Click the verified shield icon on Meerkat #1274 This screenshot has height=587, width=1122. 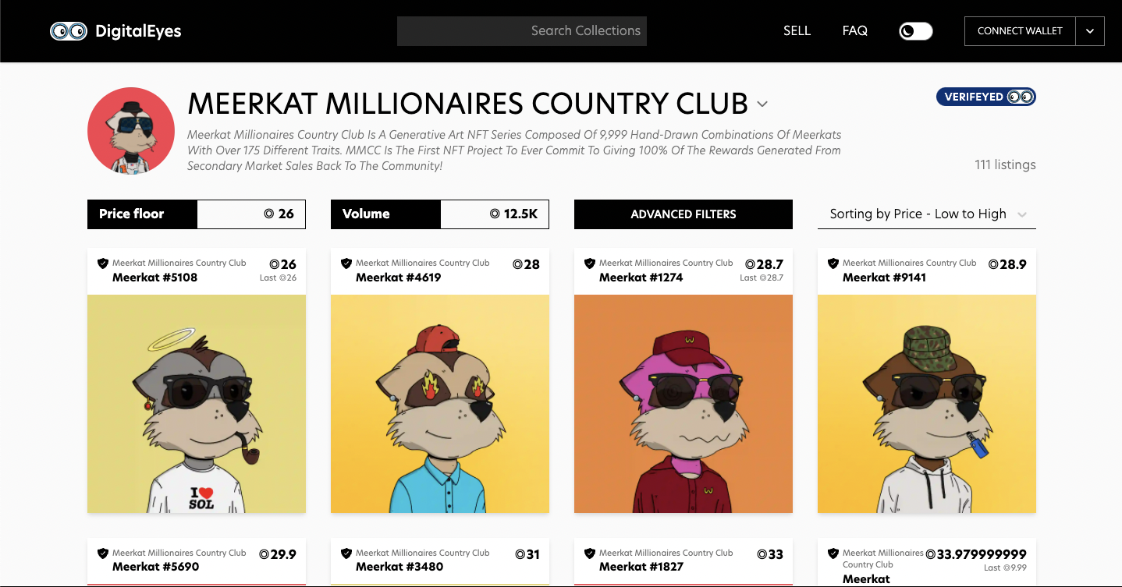590,263
